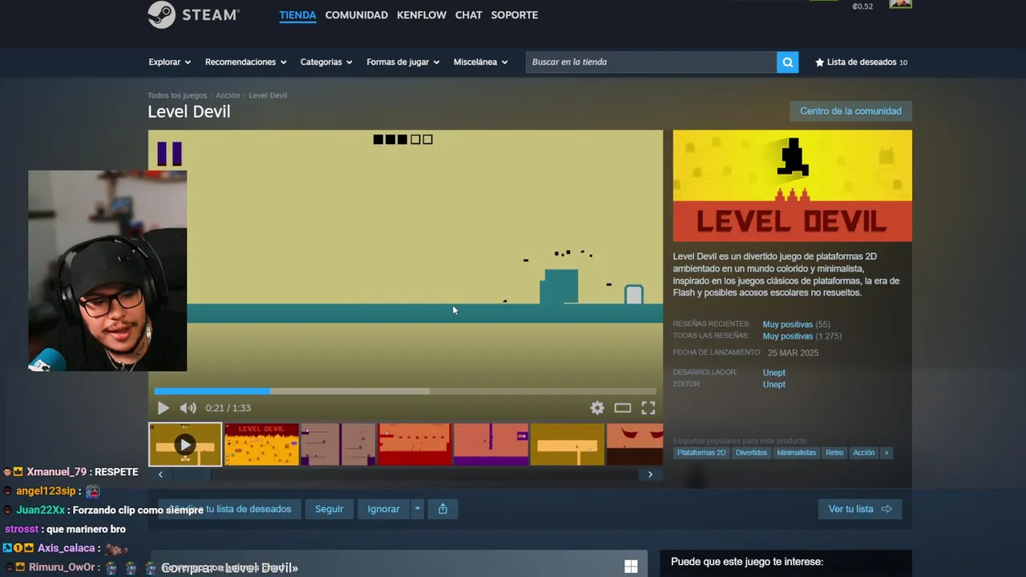Viewport: 1026px width, 577px height.
Task: Select the red LEVEL DEVIL title thumbnail
Action: coord(261,444)
